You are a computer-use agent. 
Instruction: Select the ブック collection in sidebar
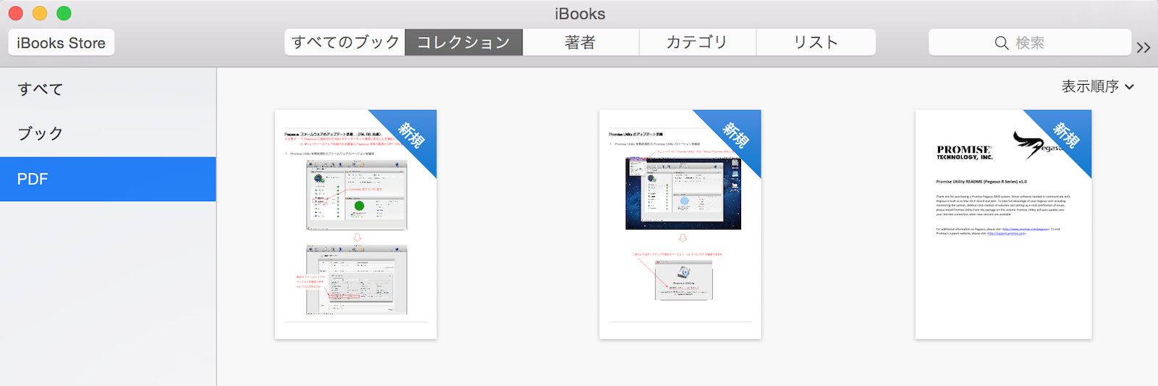pos(108,134)
